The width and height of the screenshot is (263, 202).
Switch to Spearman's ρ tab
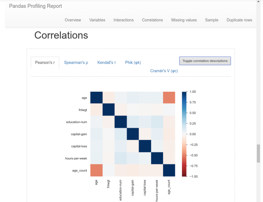pos(76,63)
